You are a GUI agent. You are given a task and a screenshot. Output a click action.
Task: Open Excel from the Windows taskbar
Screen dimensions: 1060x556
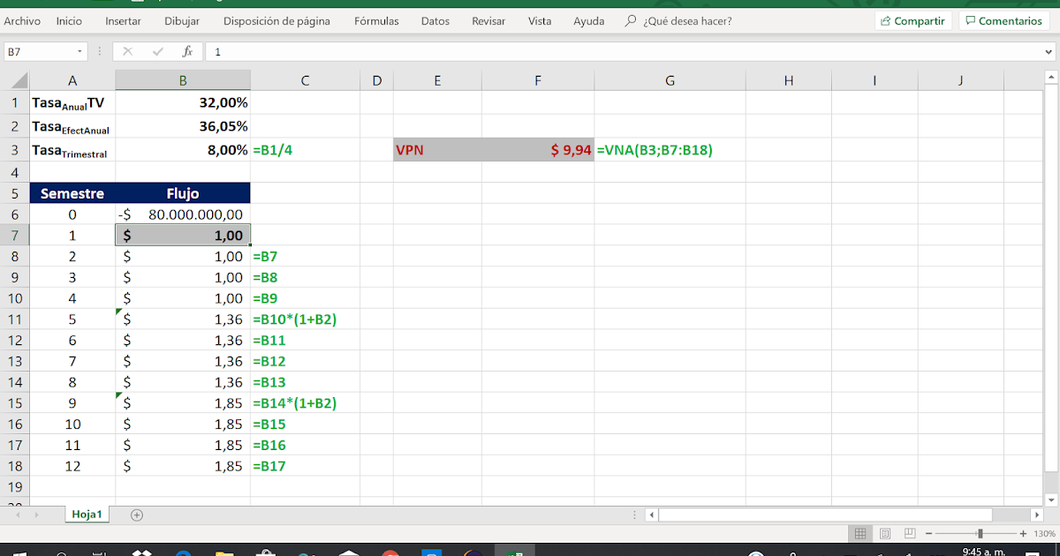point(517,550)
